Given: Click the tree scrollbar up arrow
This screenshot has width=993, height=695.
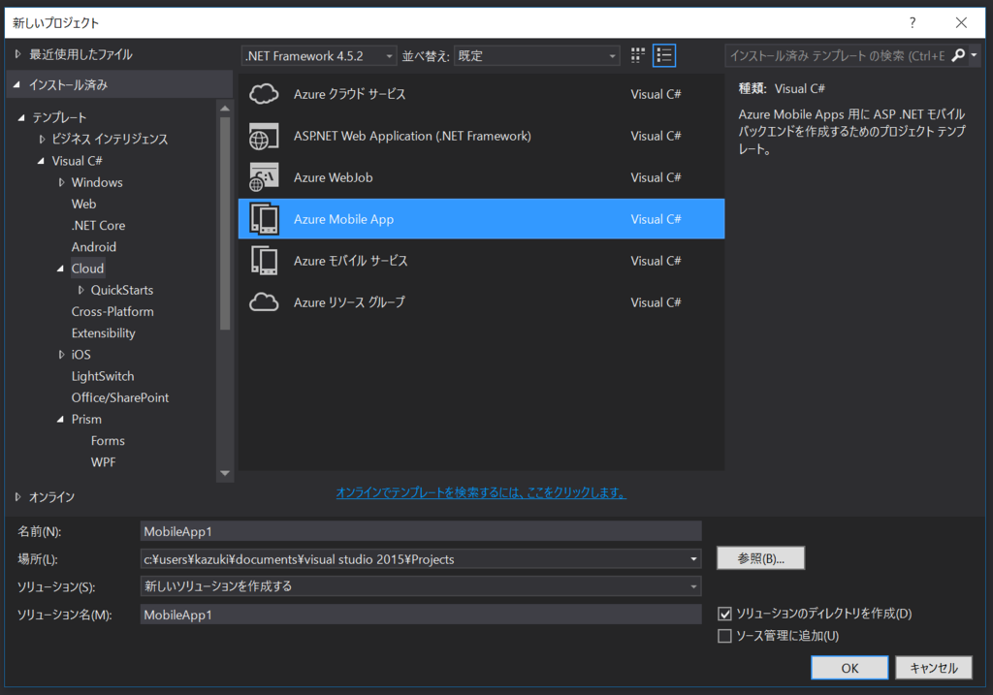Looking at the screenshot, I should (225, 109).
